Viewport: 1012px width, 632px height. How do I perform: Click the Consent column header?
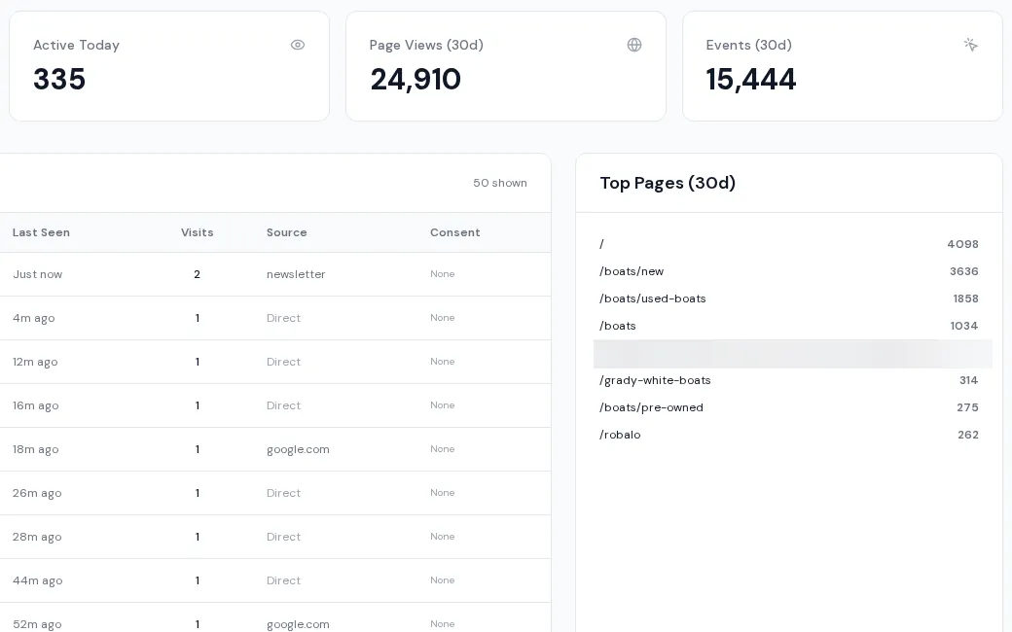click(x=455, y=232)
